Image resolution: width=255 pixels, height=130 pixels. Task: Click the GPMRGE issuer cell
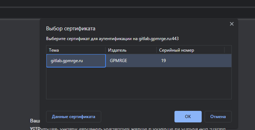(131, 61)
